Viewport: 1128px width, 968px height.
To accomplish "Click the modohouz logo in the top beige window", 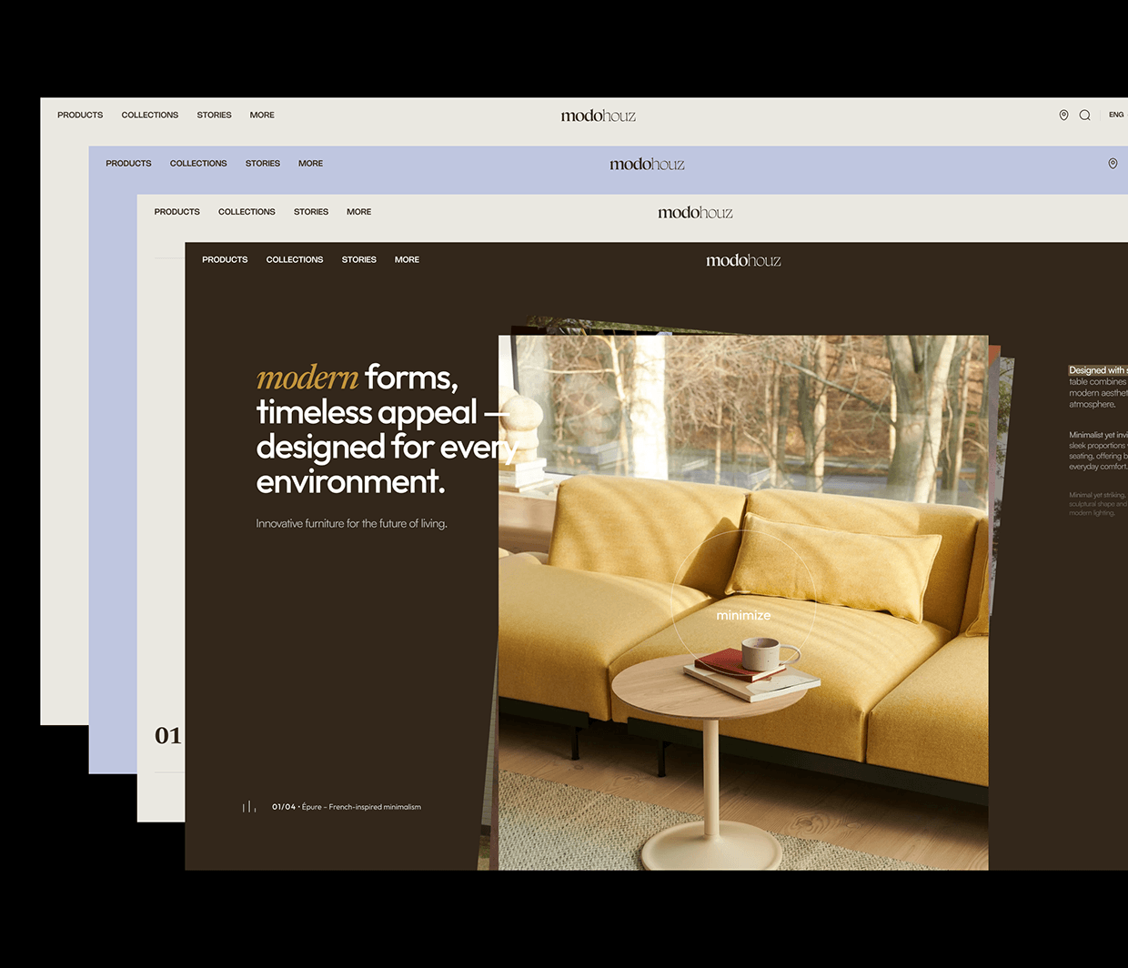I will point(599,116).
